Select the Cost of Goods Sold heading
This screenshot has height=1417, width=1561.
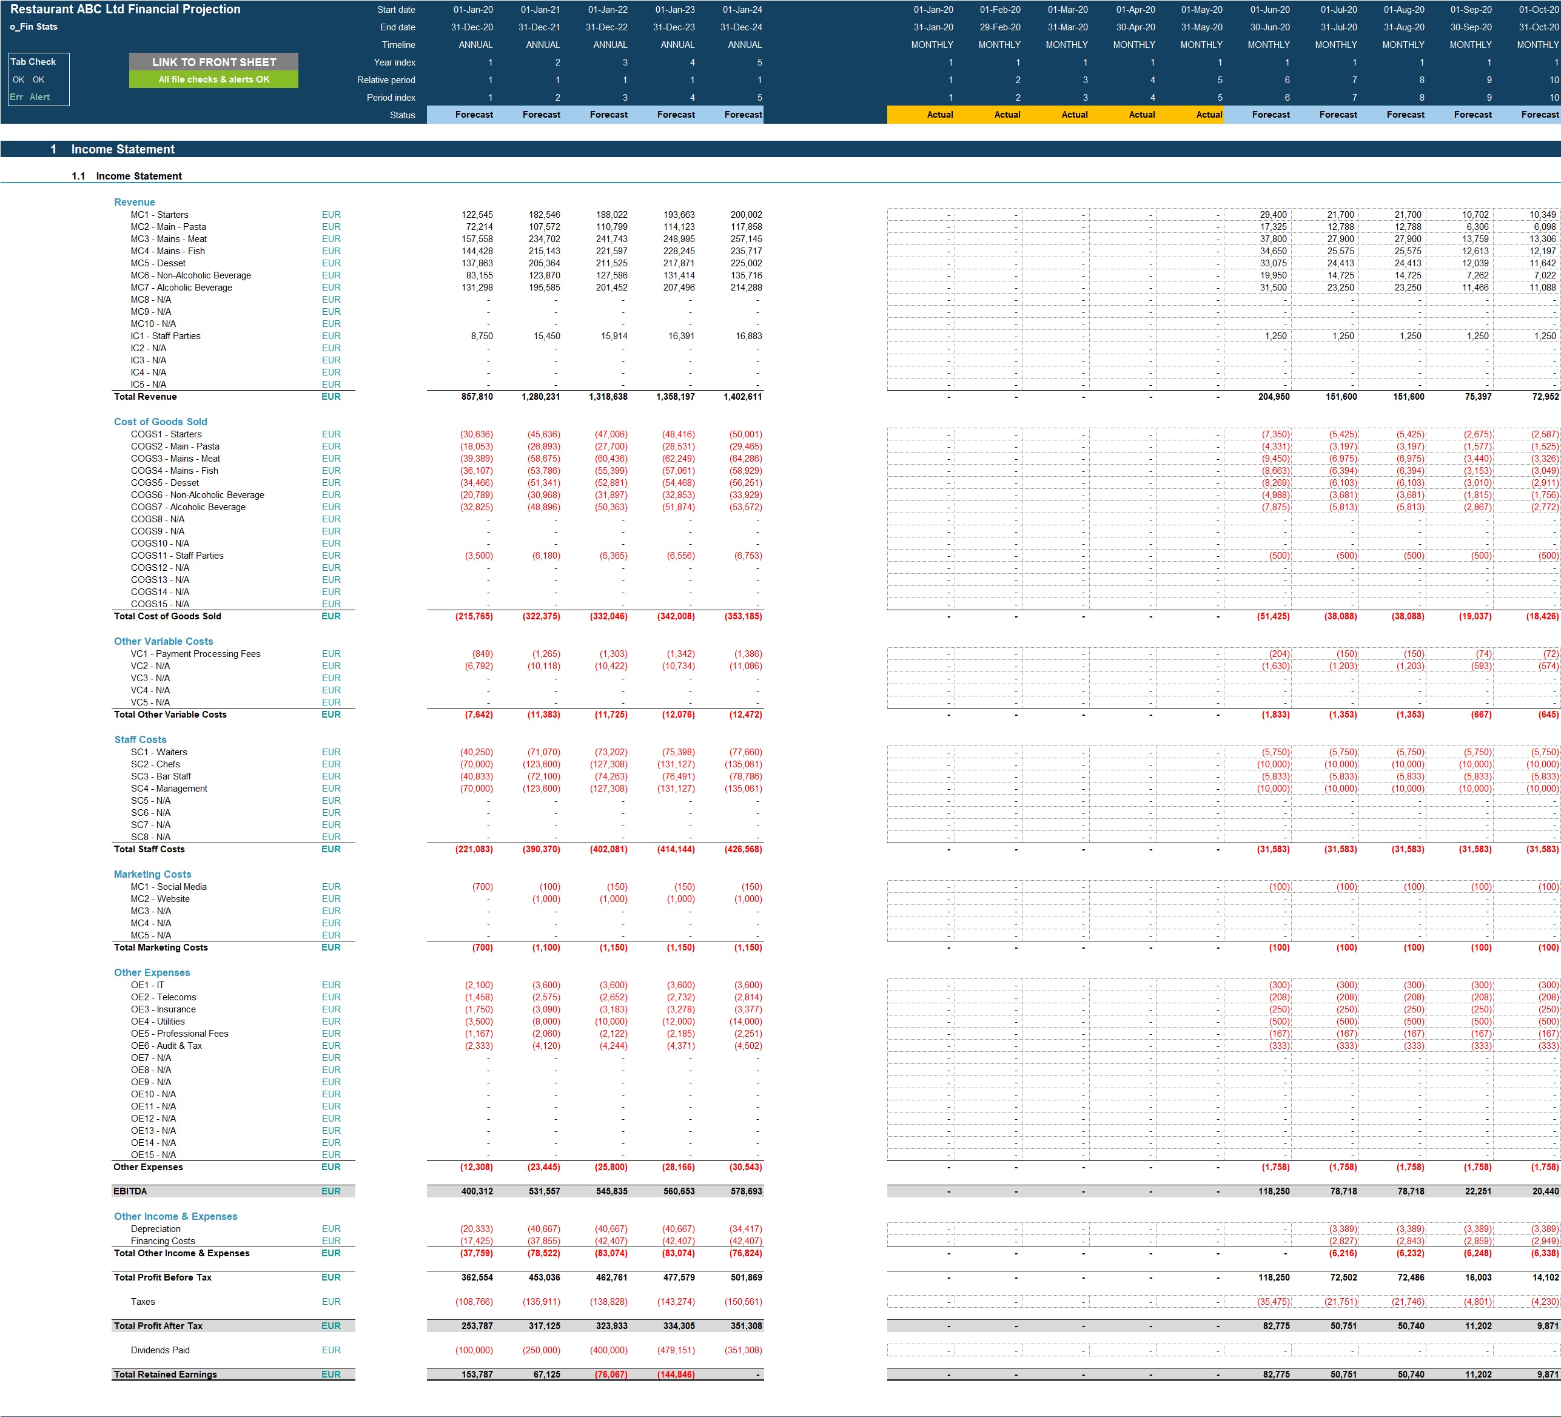[x=160, y=422]
